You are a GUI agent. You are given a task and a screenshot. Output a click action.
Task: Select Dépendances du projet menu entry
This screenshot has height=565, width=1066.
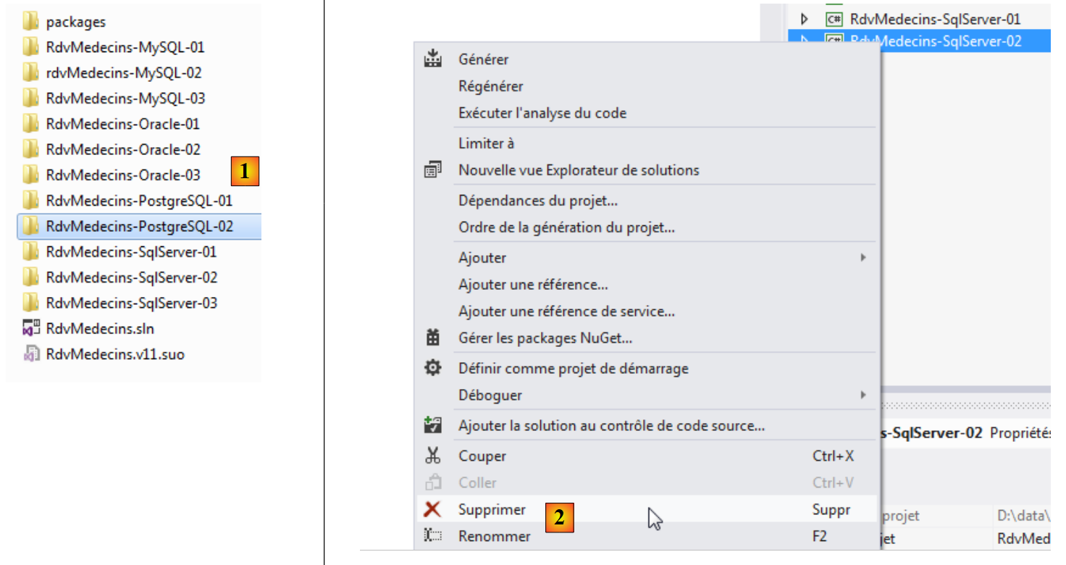537,200
